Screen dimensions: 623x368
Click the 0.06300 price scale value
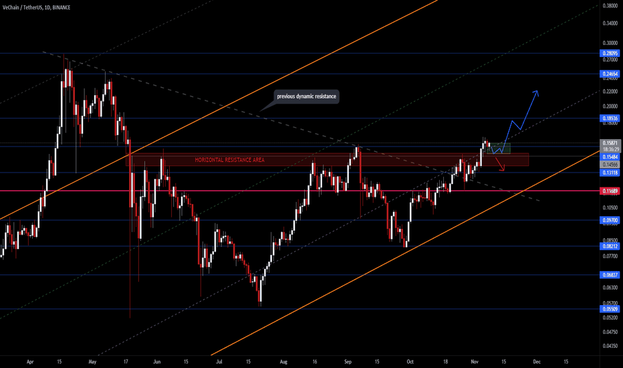click(610, 287)
